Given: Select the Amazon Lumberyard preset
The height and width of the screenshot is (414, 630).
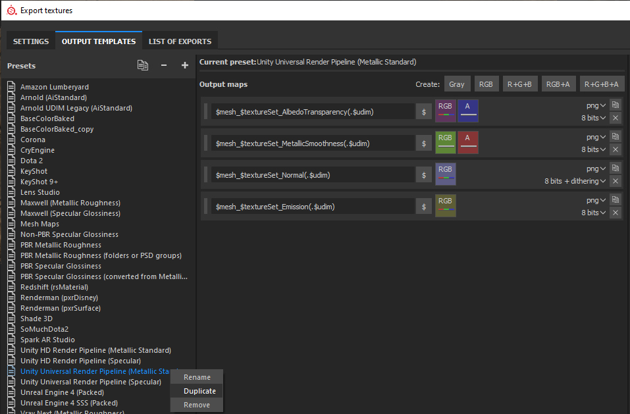Looking at the screenshot, I should pyautogui.click(x=54, y=87).
